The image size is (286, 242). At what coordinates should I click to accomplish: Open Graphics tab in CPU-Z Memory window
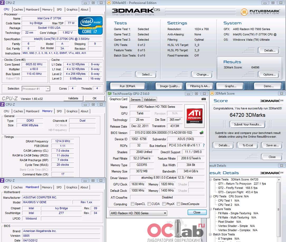(72, 111)
